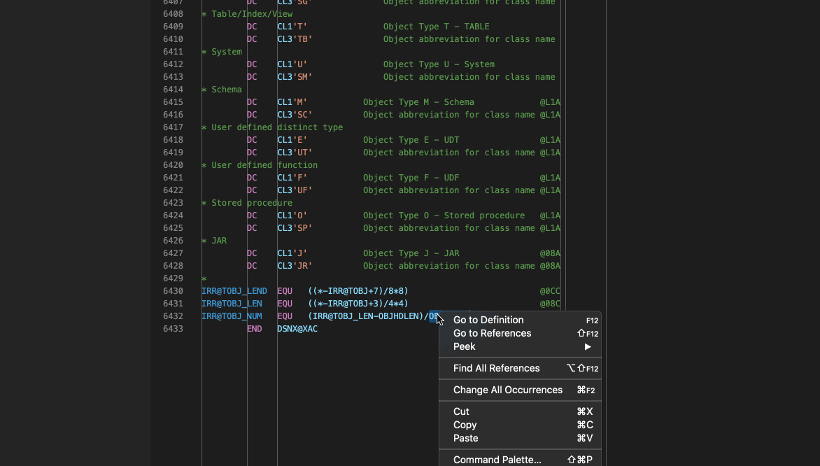Click the (IRR@TOBJ_LEN-OBJHDLEN) expression

(365, 316)
